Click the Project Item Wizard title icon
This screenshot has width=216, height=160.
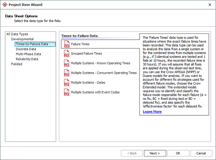[x=5, y=5]
